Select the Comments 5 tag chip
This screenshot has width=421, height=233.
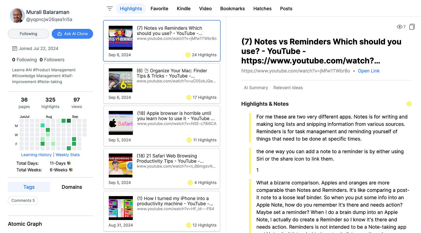point(23,200)
